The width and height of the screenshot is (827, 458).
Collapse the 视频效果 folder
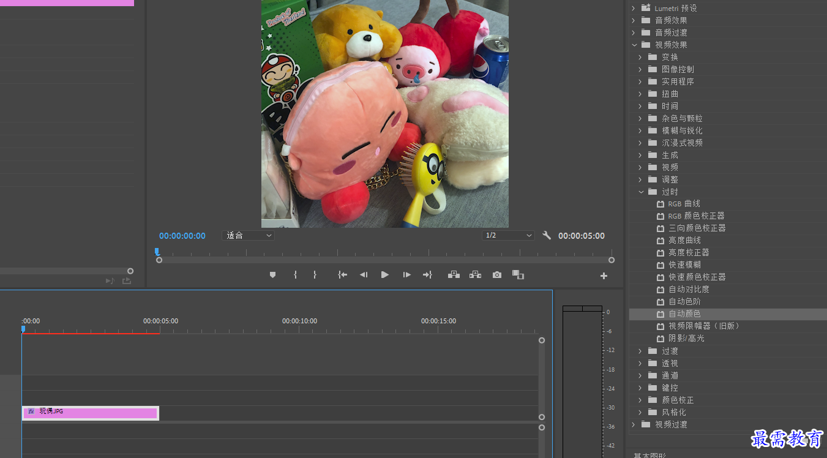(x=634, y=45)
